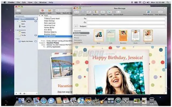Image resolution: width=172 pixels, height=107 pixels.
Task: Open the Address panel icon
Action: tap(96, 13)
